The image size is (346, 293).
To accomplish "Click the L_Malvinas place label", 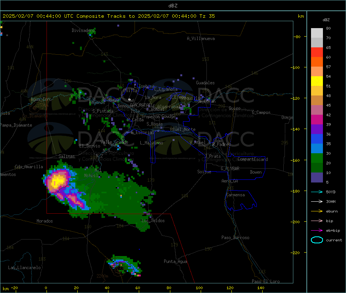I will point(151,143).
